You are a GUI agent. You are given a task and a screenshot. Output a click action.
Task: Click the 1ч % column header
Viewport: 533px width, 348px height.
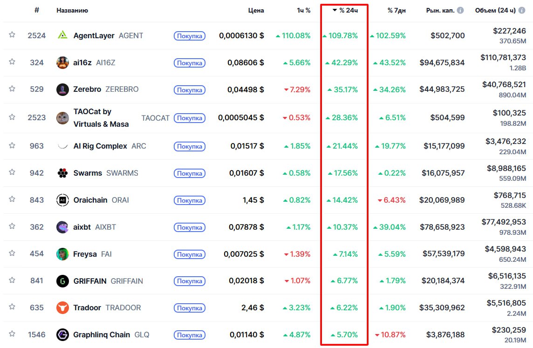[304, 10]
